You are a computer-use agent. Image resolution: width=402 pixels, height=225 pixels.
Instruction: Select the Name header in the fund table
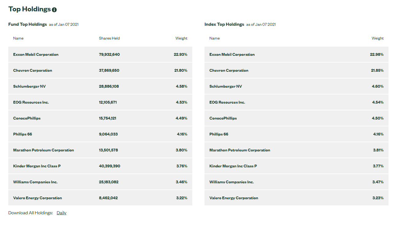click(18, 38)
